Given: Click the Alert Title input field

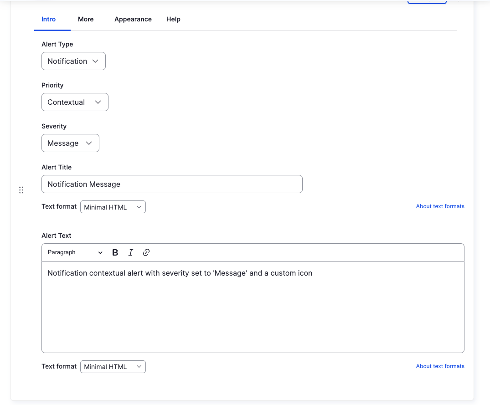Looking at the screenshot, I should (x=172, y=184).
